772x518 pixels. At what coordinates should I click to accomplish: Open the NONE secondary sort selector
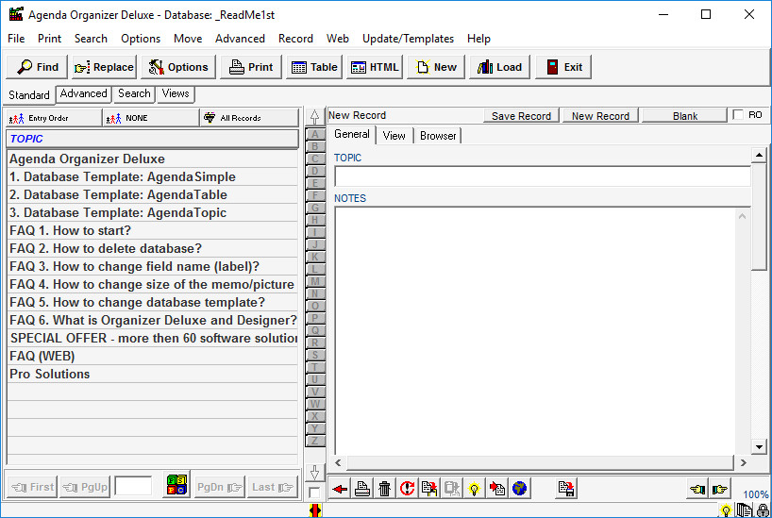point(151,118)
